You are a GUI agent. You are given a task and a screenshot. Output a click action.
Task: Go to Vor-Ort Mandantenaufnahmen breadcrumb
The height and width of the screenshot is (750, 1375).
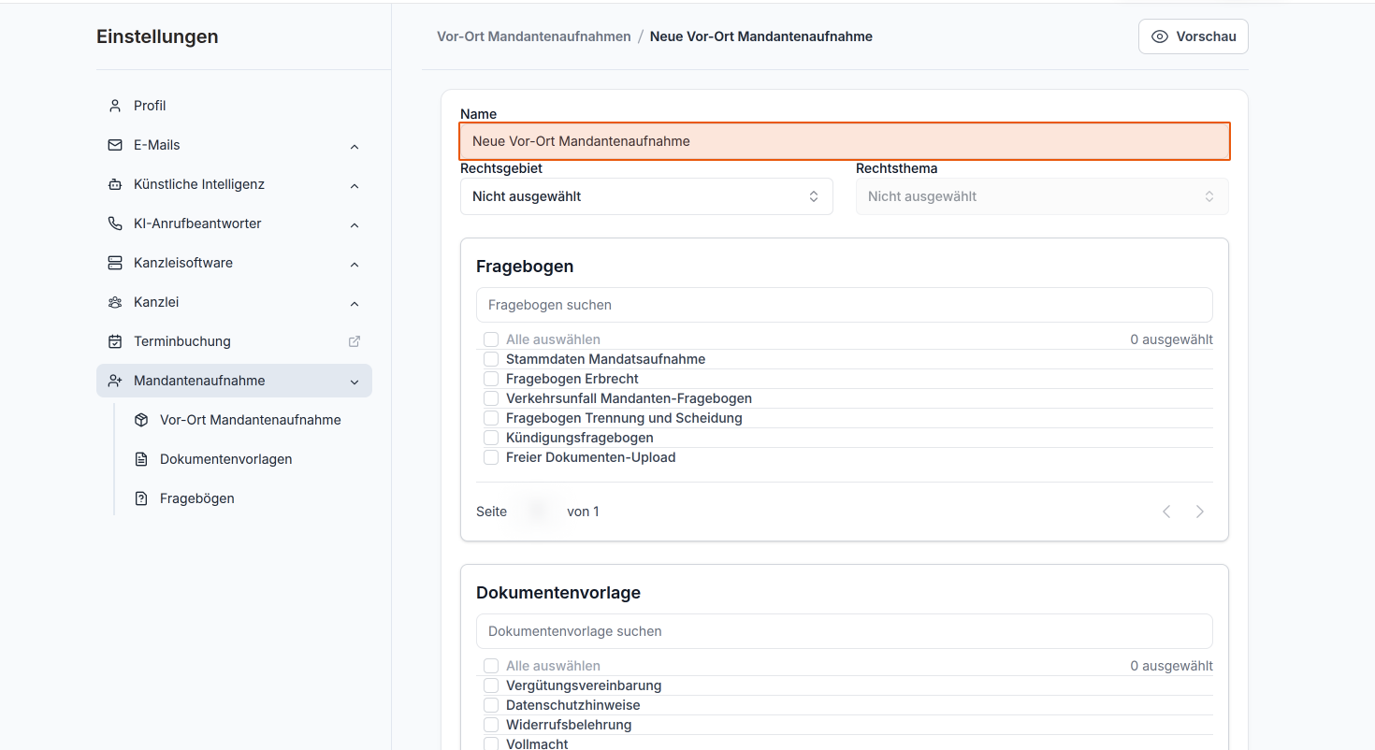click(534, 36)
